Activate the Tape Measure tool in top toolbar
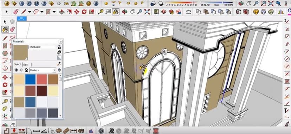Image resolution: width=291 pixels, height=134 pixels. coord(101,12)
